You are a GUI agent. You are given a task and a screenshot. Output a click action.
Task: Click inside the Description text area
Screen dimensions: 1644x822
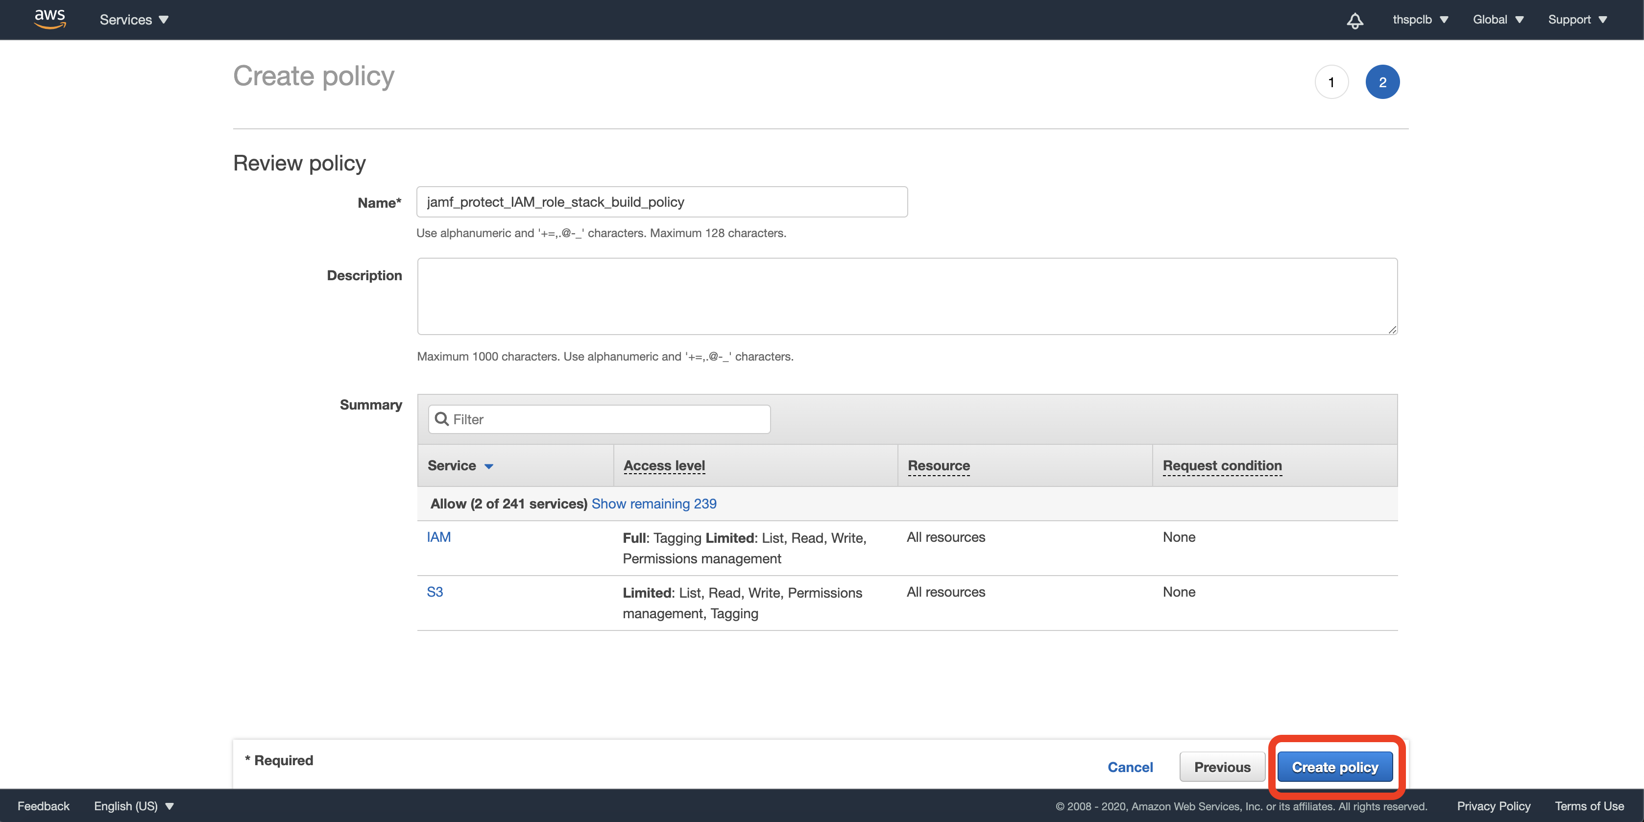tap(907, 296)
